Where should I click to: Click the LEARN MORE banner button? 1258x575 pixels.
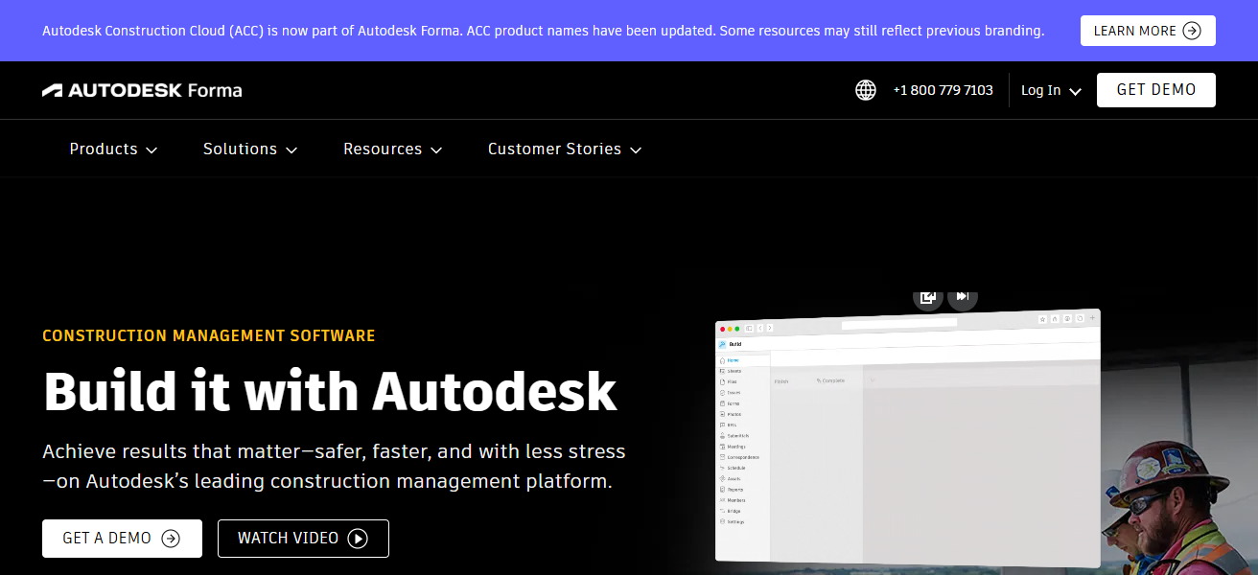[x=1148, y=31]
